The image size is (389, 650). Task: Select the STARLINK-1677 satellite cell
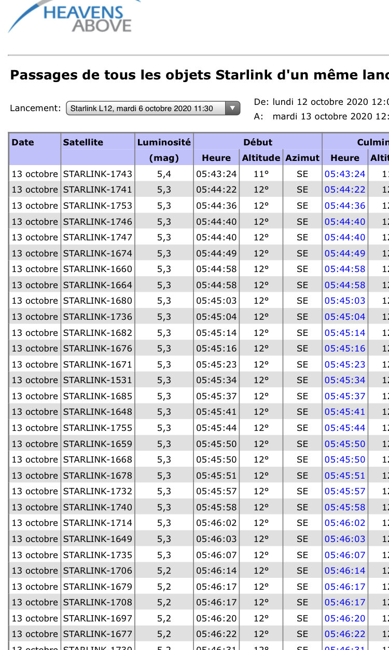[x=98, y=634]
